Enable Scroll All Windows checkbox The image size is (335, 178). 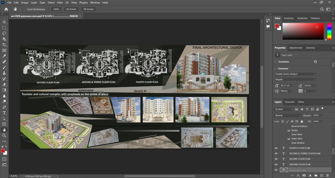pyautogui.click(x=25, y=9)
